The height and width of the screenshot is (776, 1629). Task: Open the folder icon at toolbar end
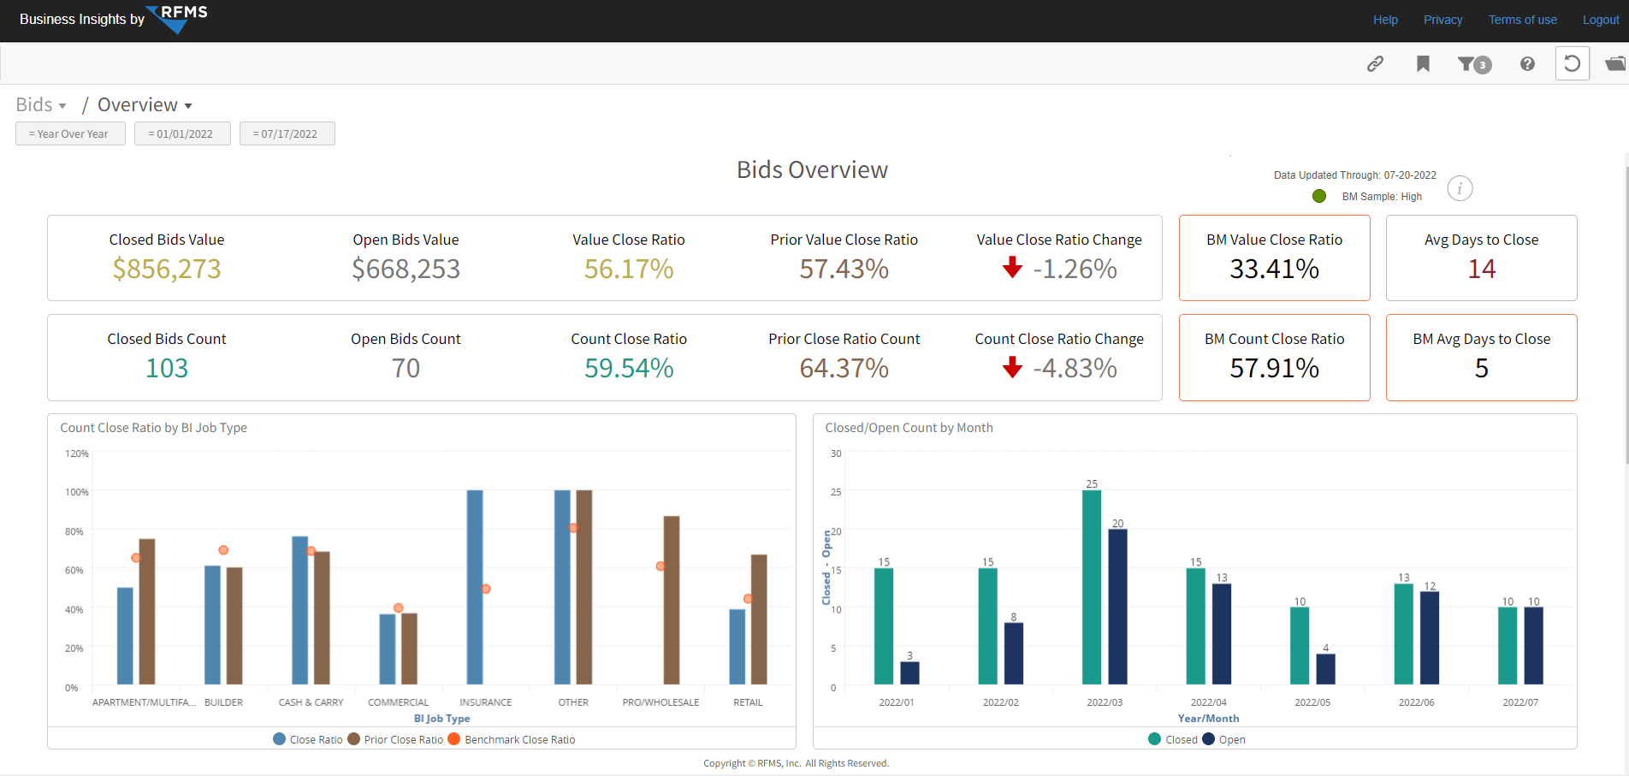pos(1615,63)
